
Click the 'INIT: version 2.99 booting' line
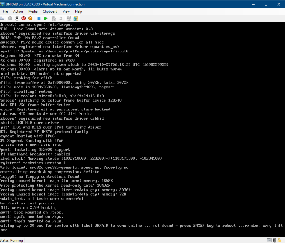[x=28, y=208]
